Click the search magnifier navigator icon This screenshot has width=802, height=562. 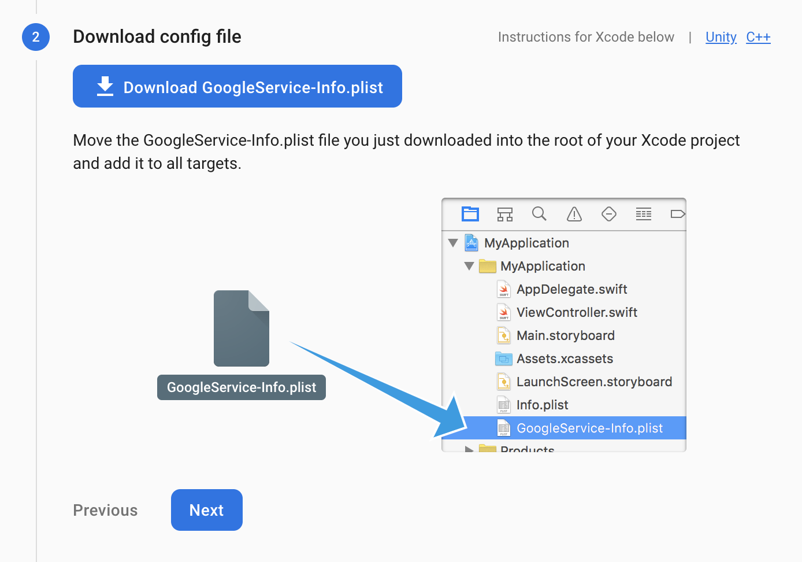539,214
